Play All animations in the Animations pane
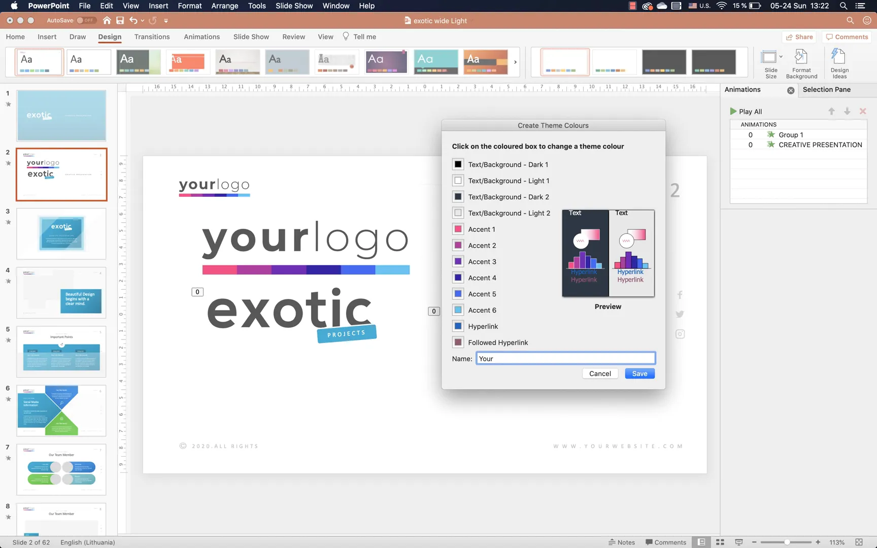Image resolution: width=877 pixels, height=548 pixels. pos(746,111)
